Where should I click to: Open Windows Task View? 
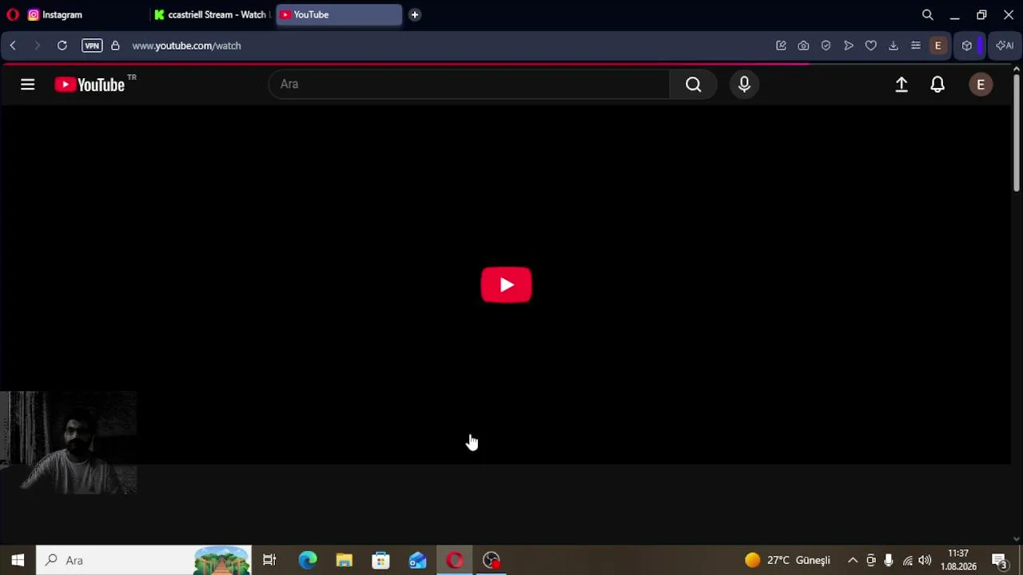point(269,560)
